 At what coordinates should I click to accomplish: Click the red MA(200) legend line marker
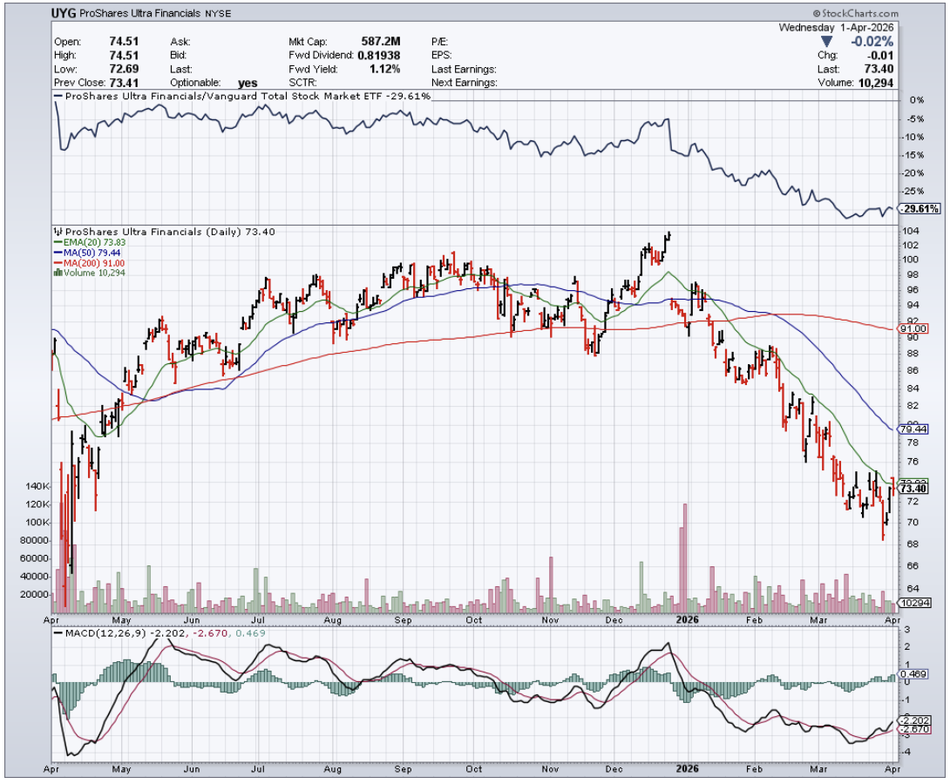(57, 262)
